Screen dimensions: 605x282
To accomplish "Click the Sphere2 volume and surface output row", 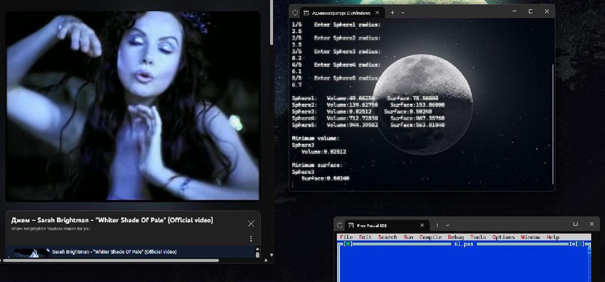I will click(x=368, y=105).
